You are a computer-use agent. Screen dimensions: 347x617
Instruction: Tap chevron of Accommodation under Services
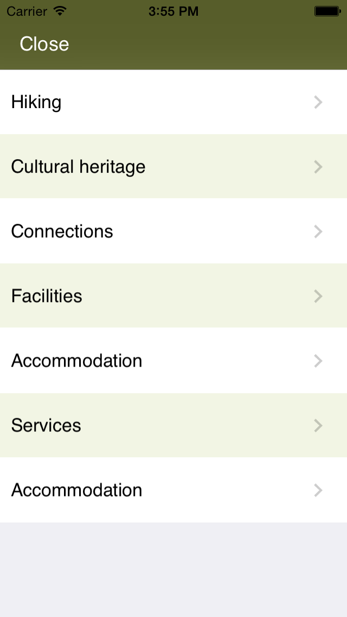click(x=318, y=490)
